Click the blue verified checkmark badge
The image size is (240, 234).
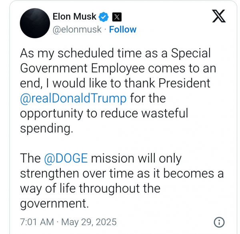pyautogui.click(x=104, y=17)
